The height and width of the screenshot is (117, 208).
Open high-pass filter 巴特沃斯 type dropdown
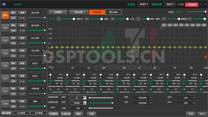[142, 98]
